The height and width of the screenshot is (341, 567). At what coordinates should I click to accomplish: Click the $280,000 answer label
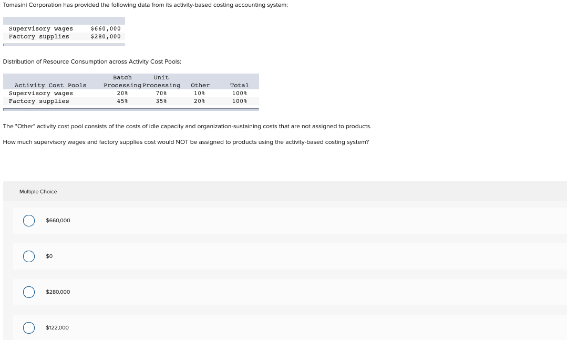(58, 292)
